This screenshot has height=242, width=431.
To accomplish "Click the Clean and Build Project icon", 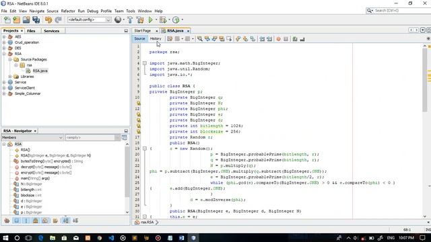I will point(140,19).
